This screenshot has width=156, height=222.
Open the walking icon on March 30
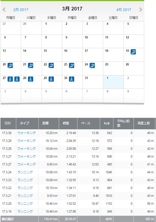[x=72, y=79]
